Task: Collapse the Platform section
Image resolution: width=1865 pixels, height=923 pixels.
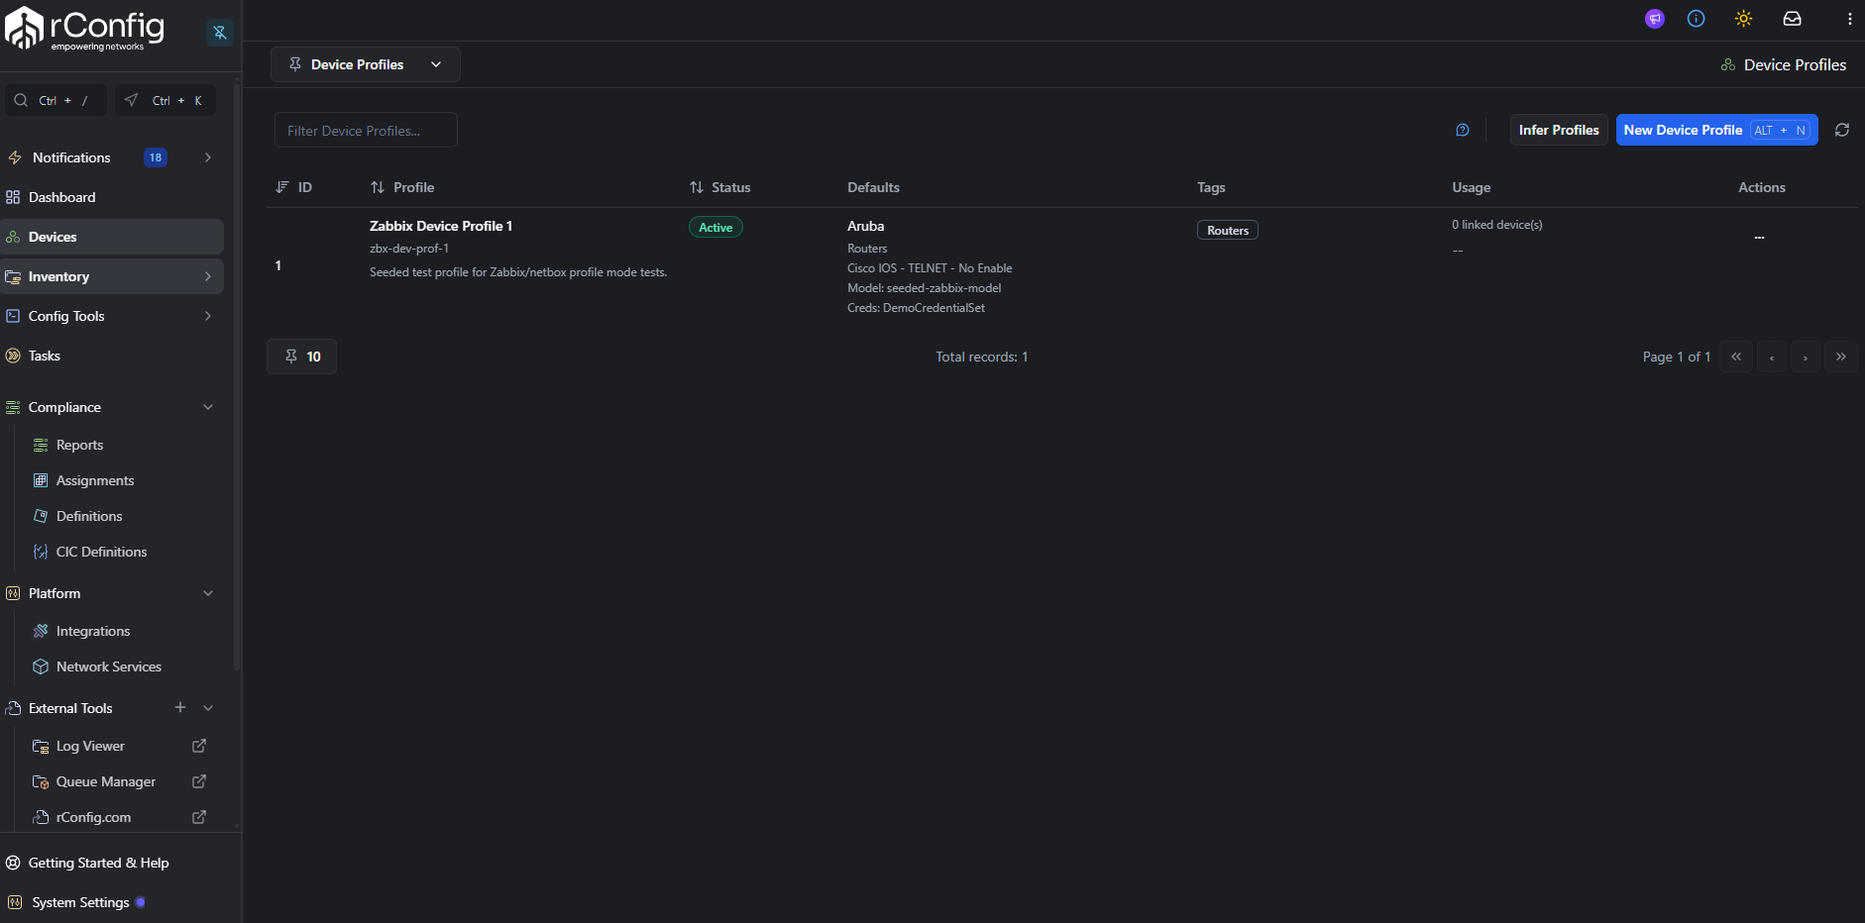Action: tap(208, 593)
